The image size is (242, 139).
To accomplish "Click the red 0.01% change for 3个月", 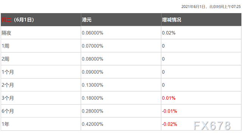I will tap(169, 98).
